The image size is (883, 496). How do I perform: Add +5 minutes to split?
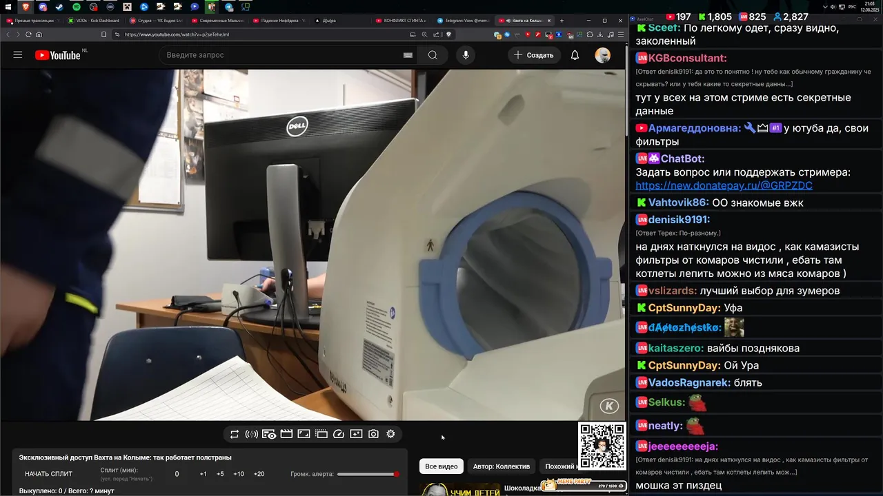(x=220, y=474)
